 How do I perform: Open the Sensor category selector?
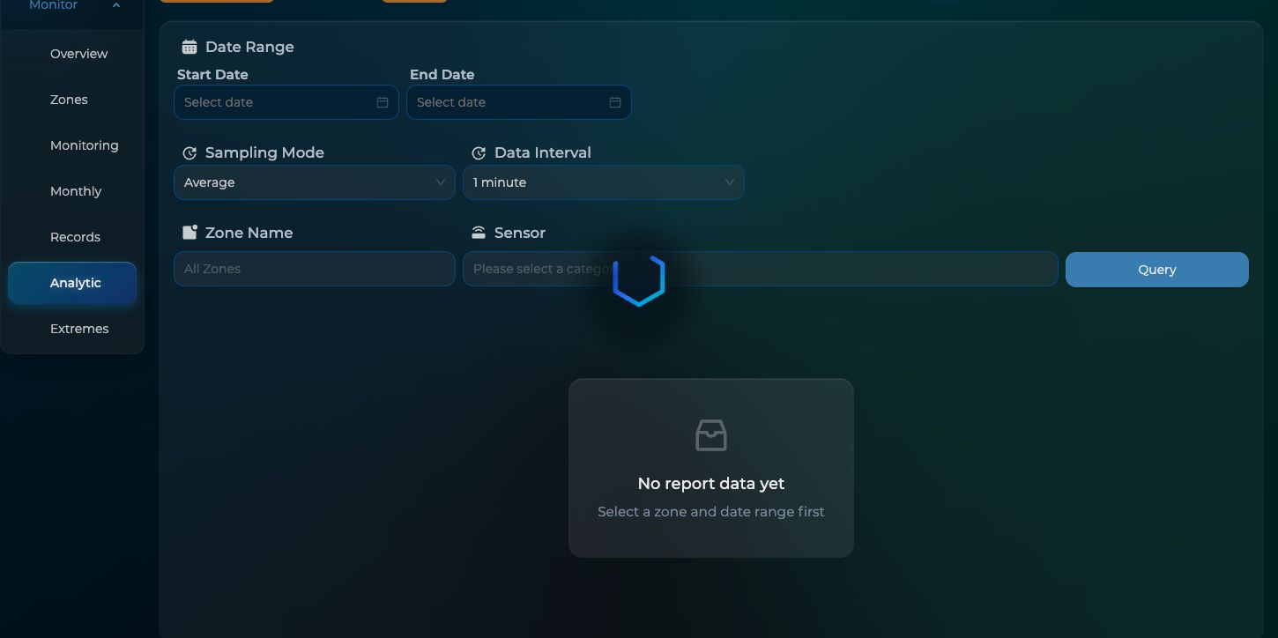pyautogui.click(x=761, y=269)
